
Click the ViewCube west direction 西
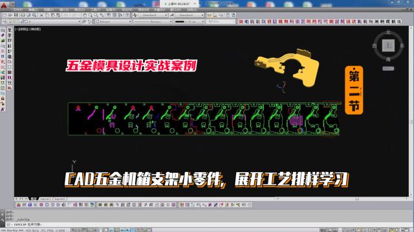374,46
